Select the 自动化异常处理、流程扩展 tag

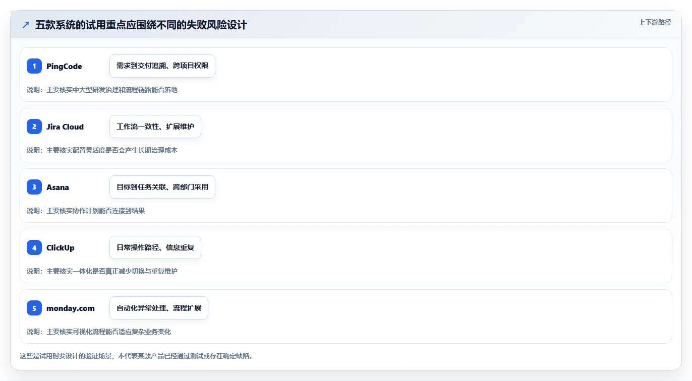pos(159,308)
